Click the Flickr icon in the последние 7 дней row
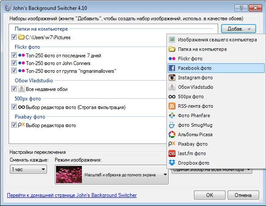The height and width of the screenshot is (206, 266). [22, 55]
